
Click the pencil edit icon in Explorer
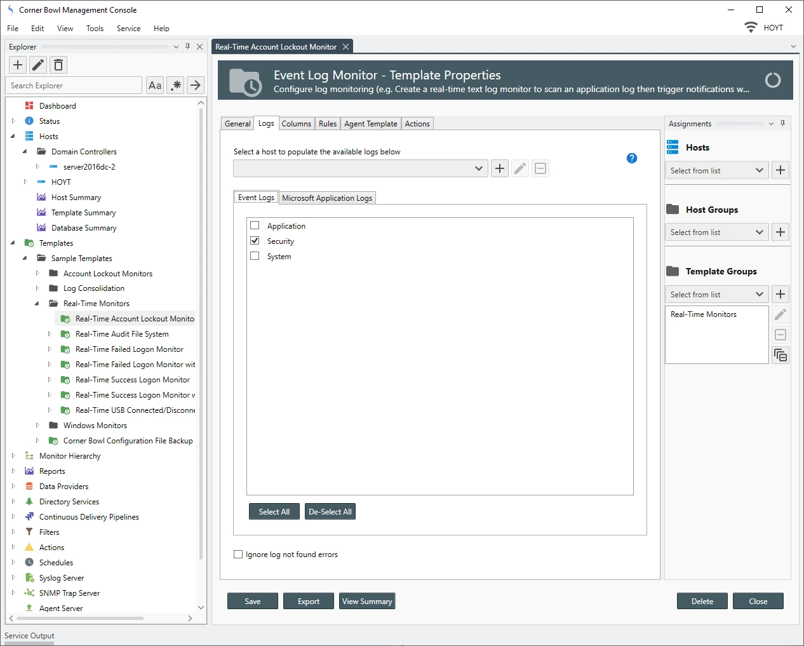(x=38, y=65)
